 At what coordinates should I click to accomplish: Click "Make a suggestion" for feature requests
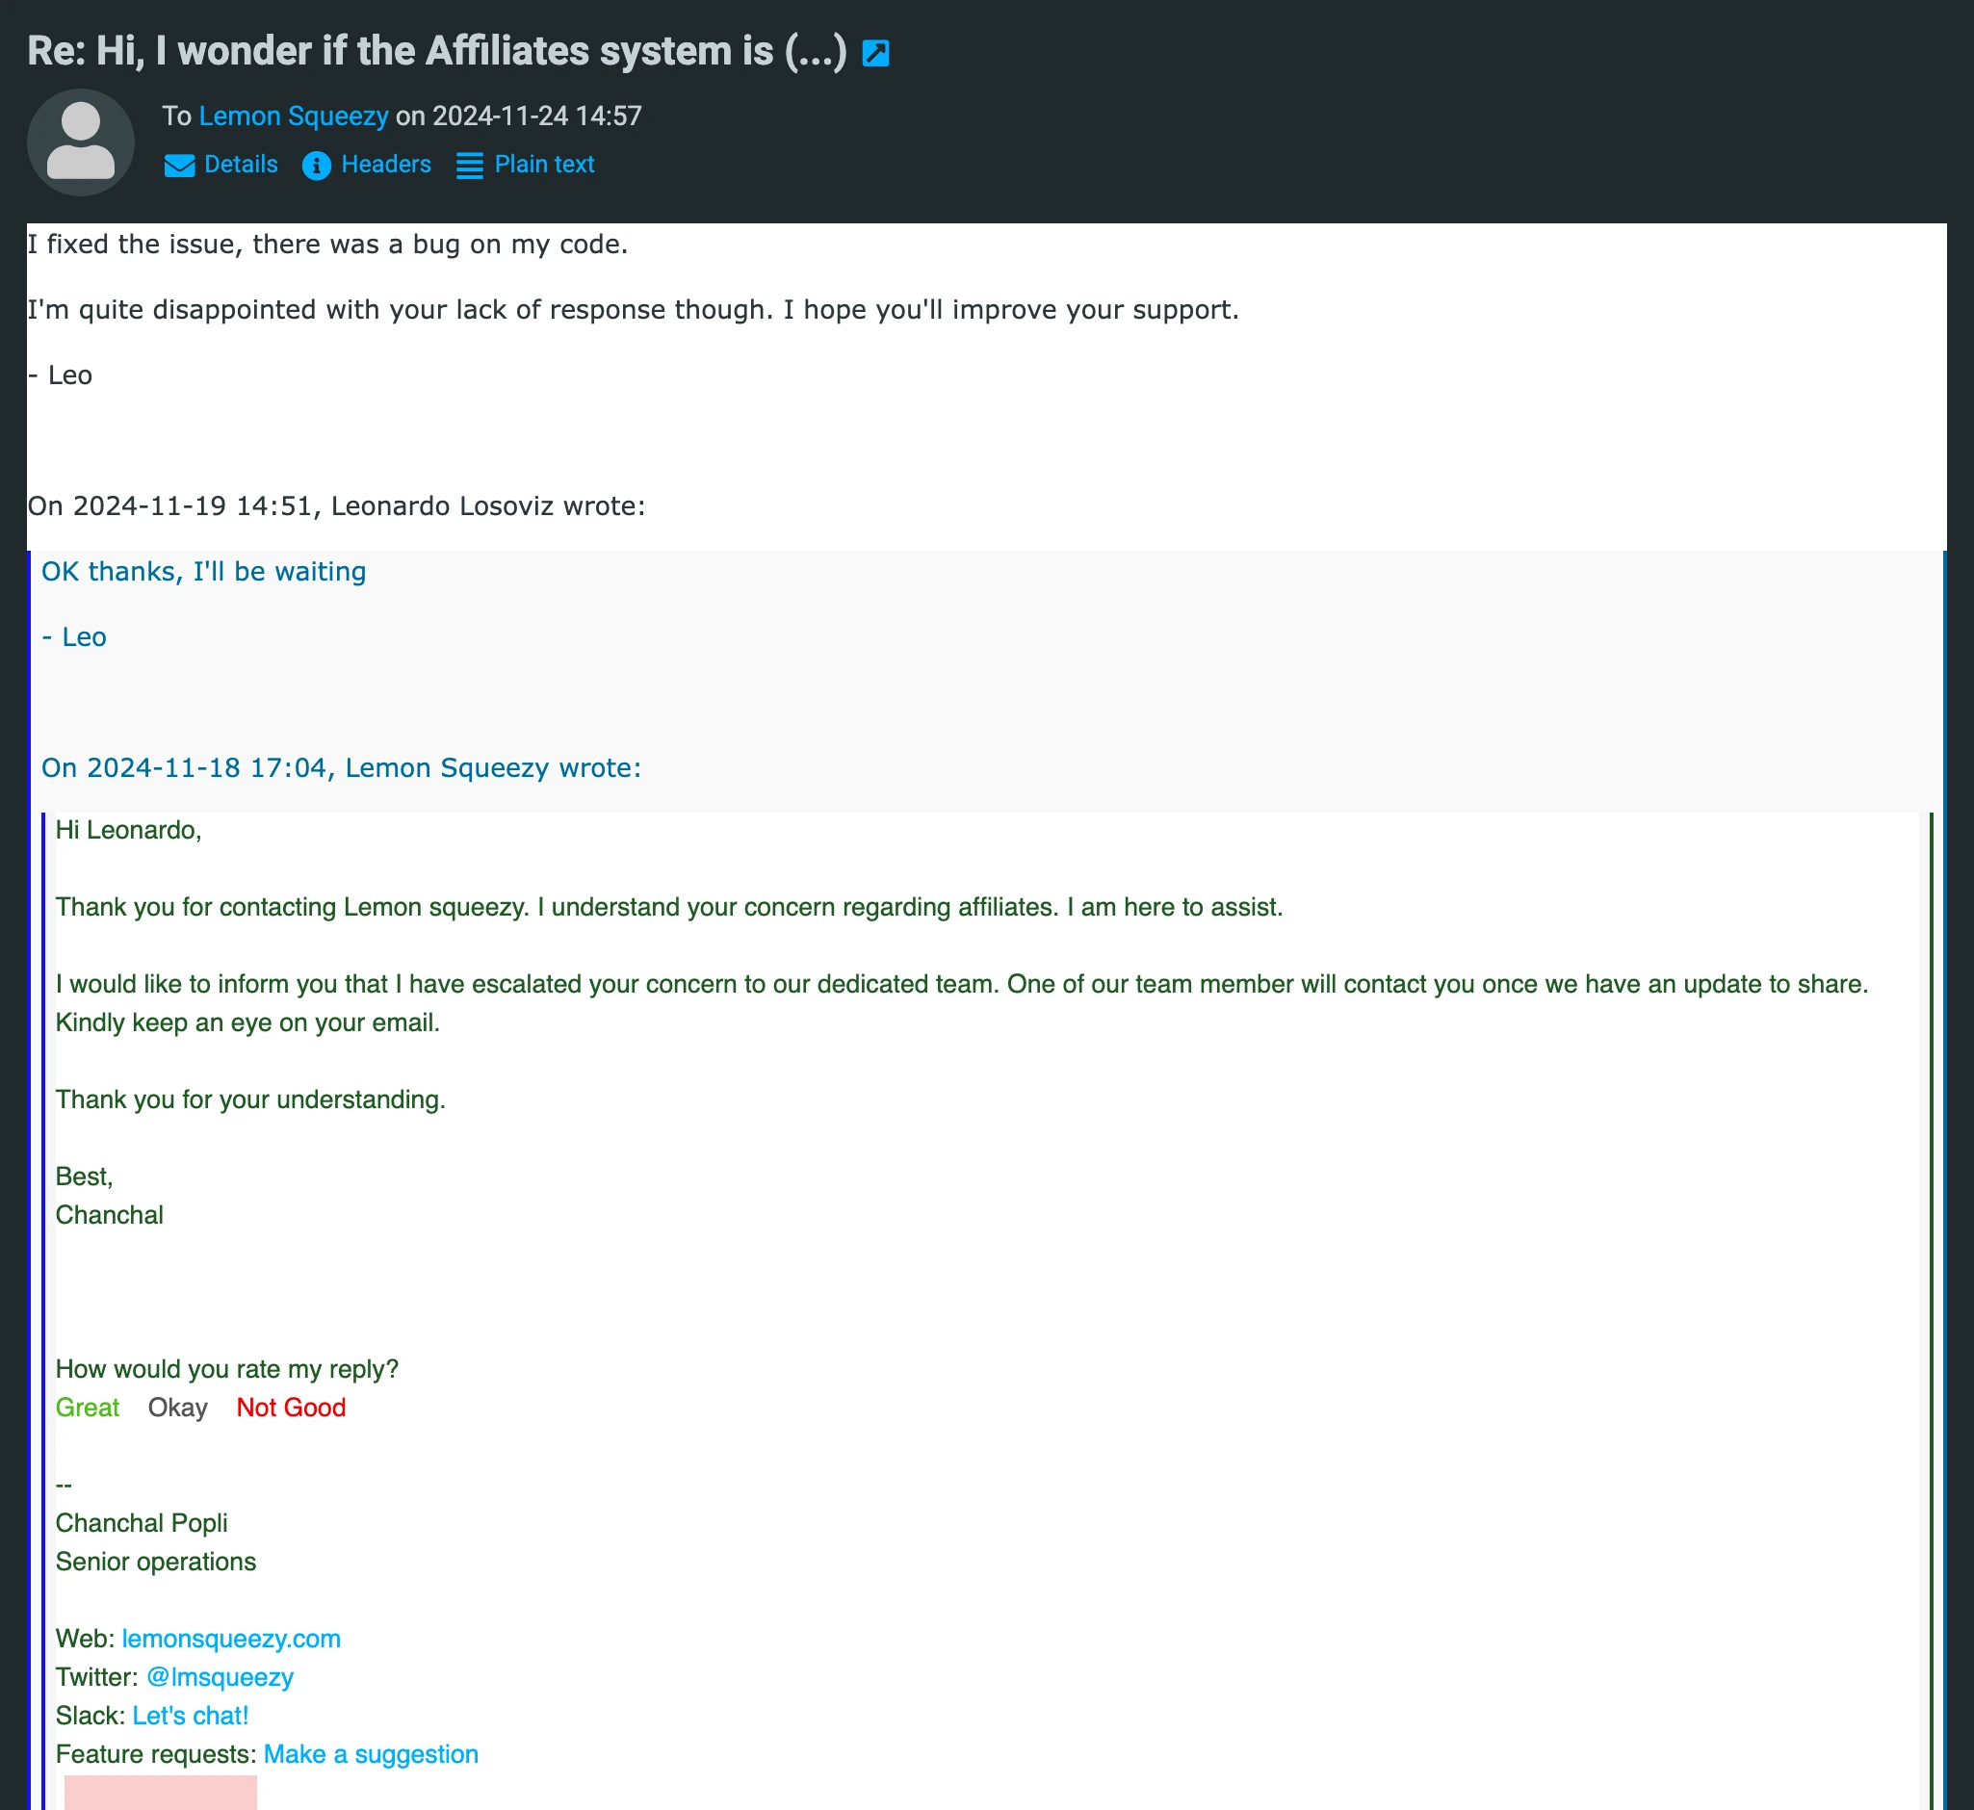click(x=371, y=1753)
